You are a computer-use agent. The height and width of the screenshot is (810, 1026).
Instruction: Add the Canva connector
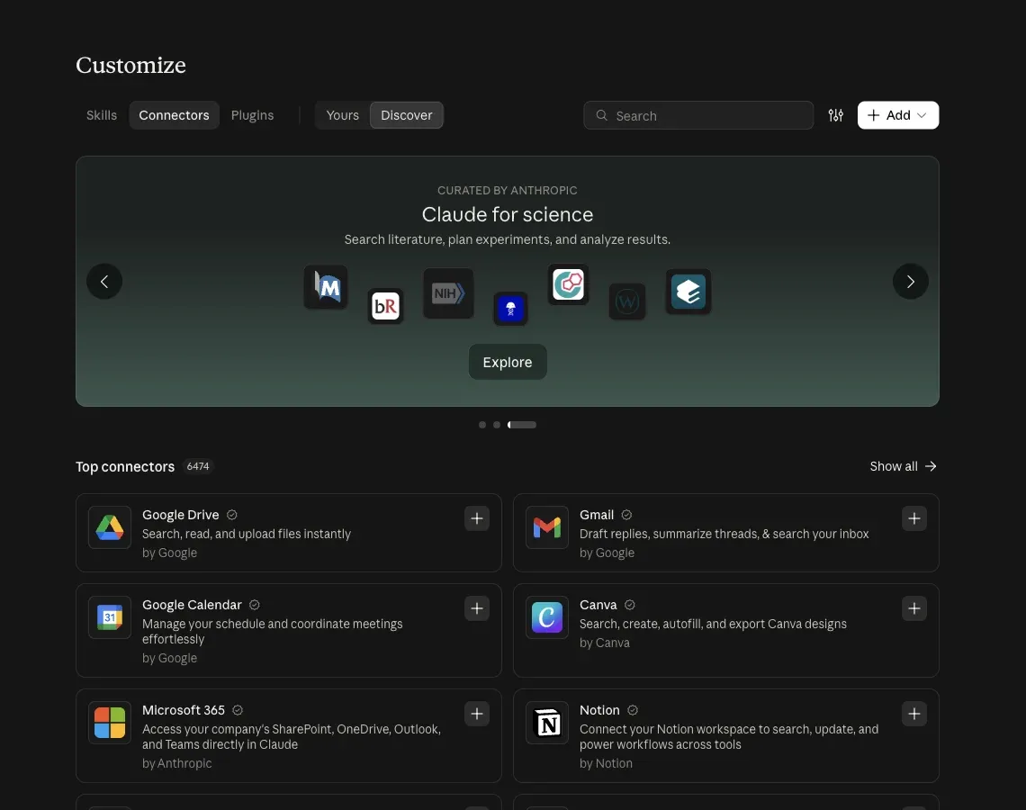tap(914, 608)
